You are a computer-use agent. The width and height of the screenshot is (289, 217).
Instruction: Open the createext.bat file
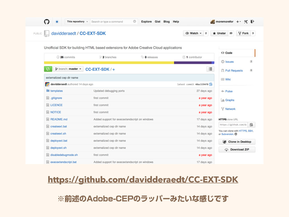pos(59,126)
